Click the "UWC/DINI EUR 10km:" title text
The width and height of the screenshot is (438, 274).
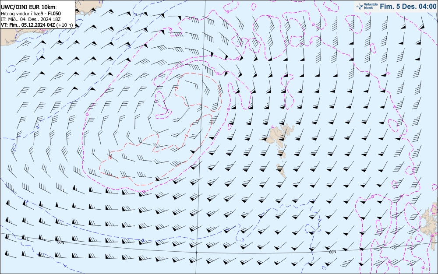coord(28,7)
